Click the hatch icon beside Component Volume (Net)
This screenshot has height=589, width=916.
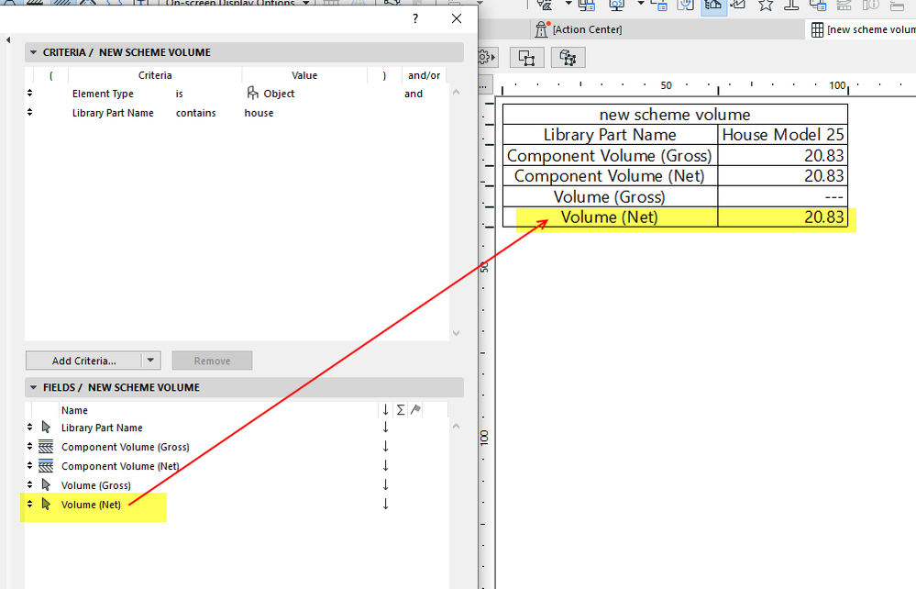pyautogui.click(x=46, y=466)
